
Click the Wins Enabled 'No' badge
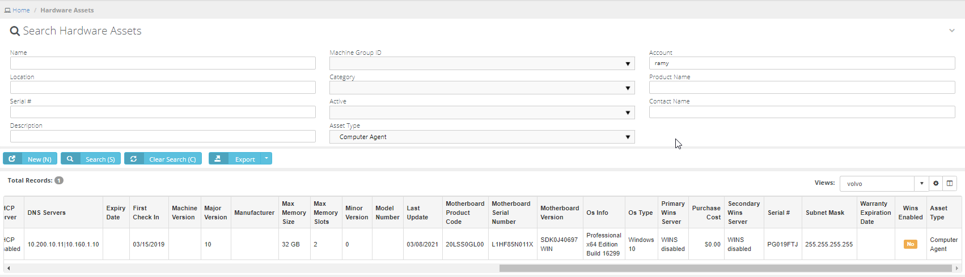[910, 244]
